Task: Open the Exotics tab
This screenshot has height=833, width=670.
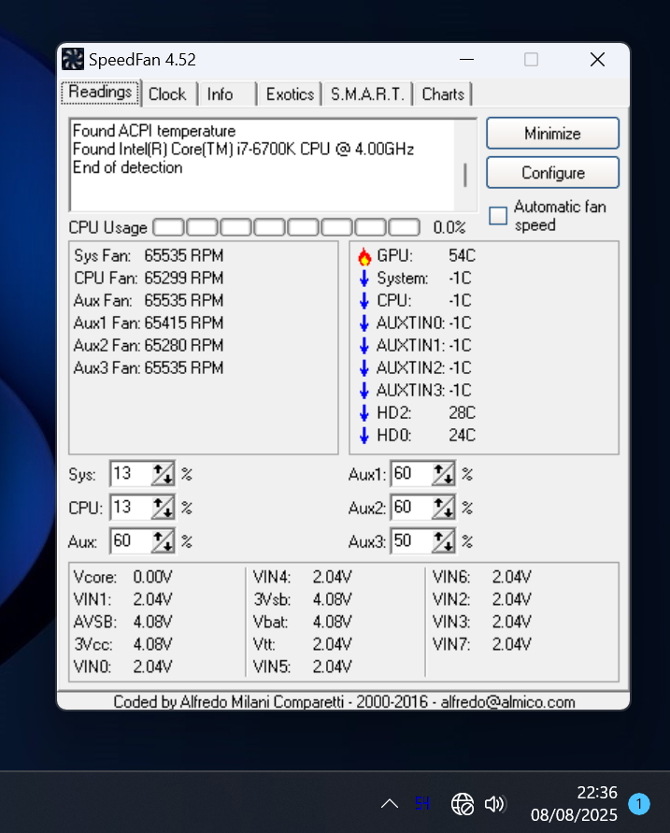Action: point(290,94)
